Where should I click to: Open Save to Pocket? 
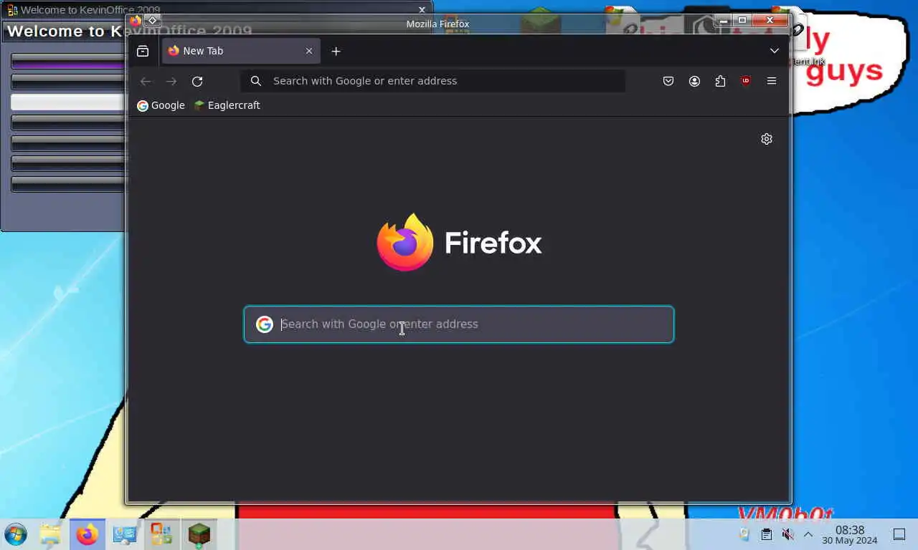click(x=668, y=81)
